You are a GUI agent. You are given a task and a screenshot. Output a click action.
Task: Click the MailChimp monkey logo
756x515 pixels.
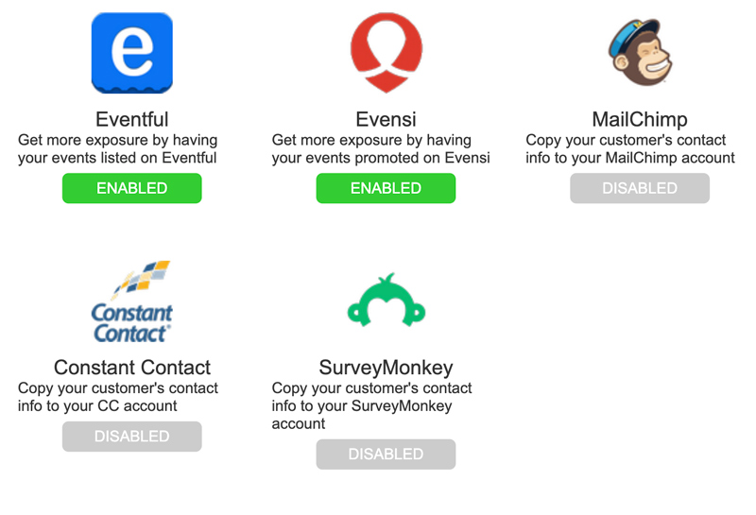click(x=640, y=52)
